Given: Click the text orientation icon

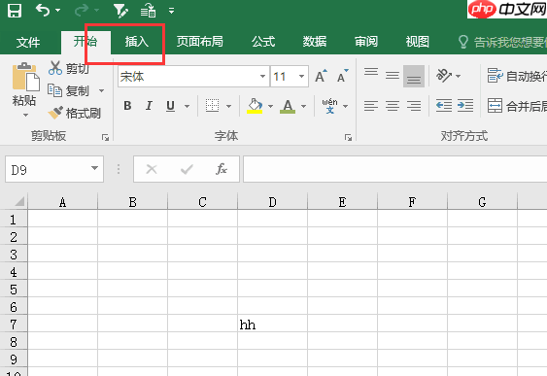Looking at the screenshot, I should click(444, 76).
